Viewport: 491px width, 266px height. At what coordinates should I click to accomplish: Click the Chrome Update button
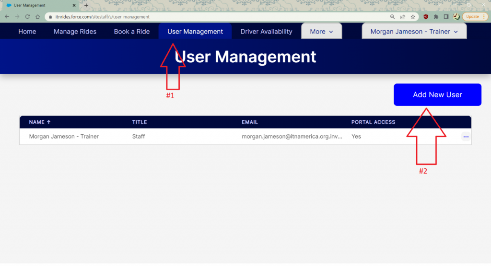coord(472,16)
